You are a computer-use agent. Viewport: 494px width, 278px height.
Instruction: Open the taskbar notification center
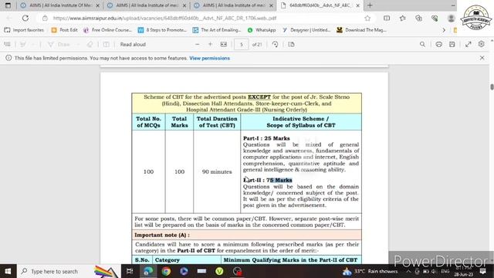click(482, 271)
